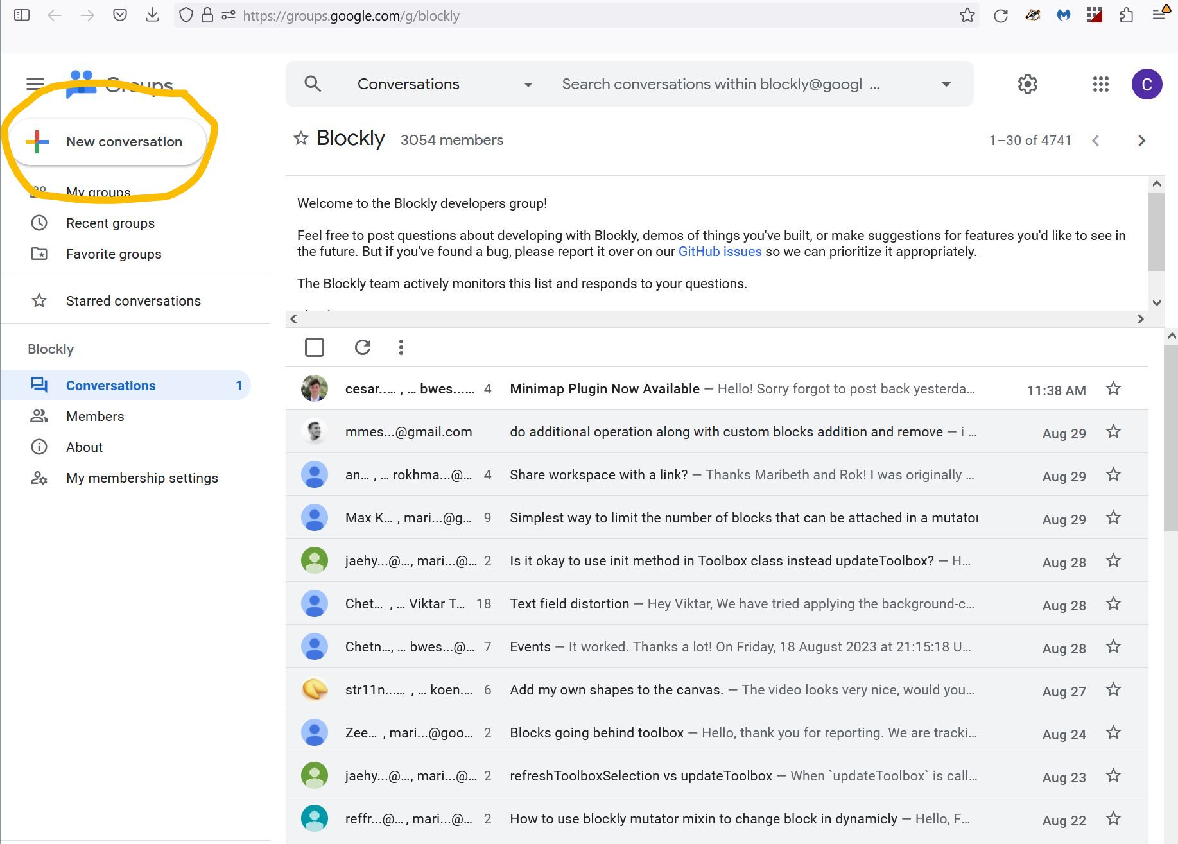1178x844 pixels.
Task: Open the main navigation hamburger menu
Action: 35,83
